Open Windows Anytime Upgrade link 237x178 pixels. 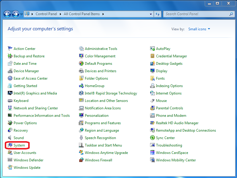pyautogui.click(x=106, y=152)
